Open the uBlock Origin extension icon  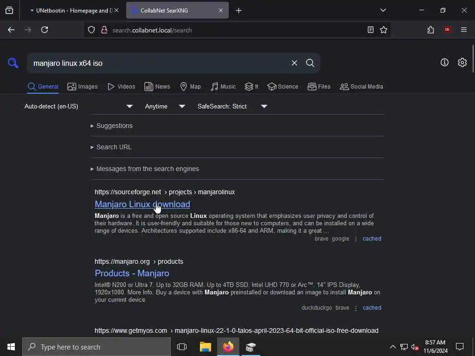pyautogui.click(x=447, y=30)
